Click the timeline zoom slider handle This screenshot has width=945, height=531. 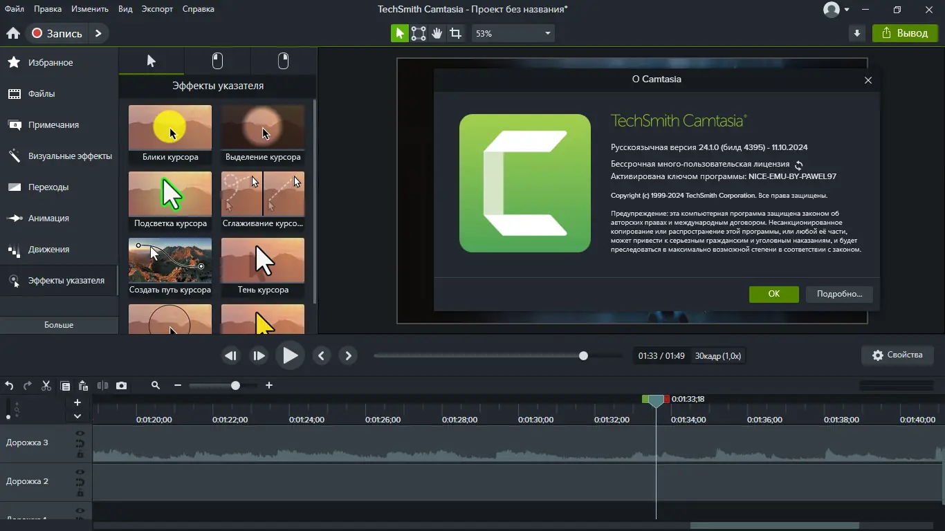tap(235, 386)
